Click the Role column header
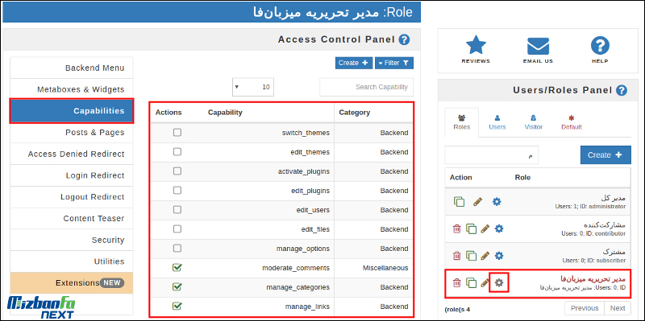 [x=522, y=177]
